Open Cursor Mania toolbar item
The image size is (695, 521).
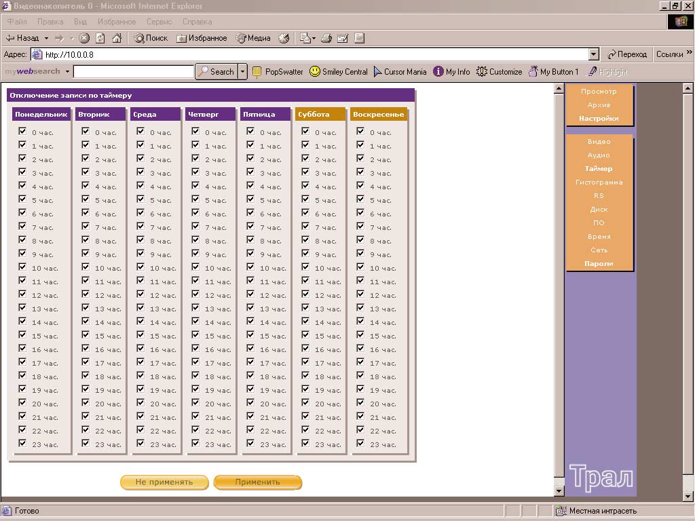[400, 71]
